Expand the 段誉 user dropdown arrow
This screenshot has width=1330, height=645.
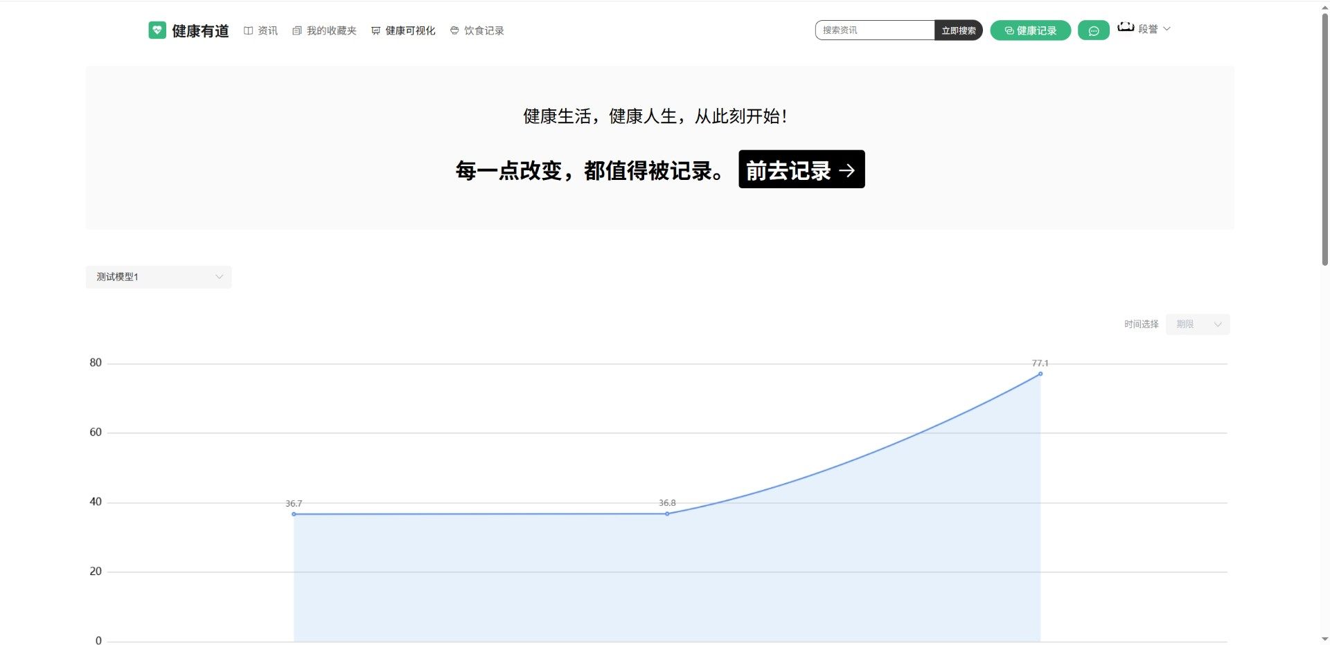[1167, 29]
